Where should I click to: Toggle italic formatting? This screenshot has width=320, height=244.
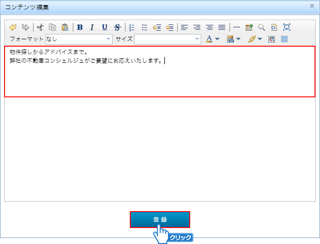(92, 27)
